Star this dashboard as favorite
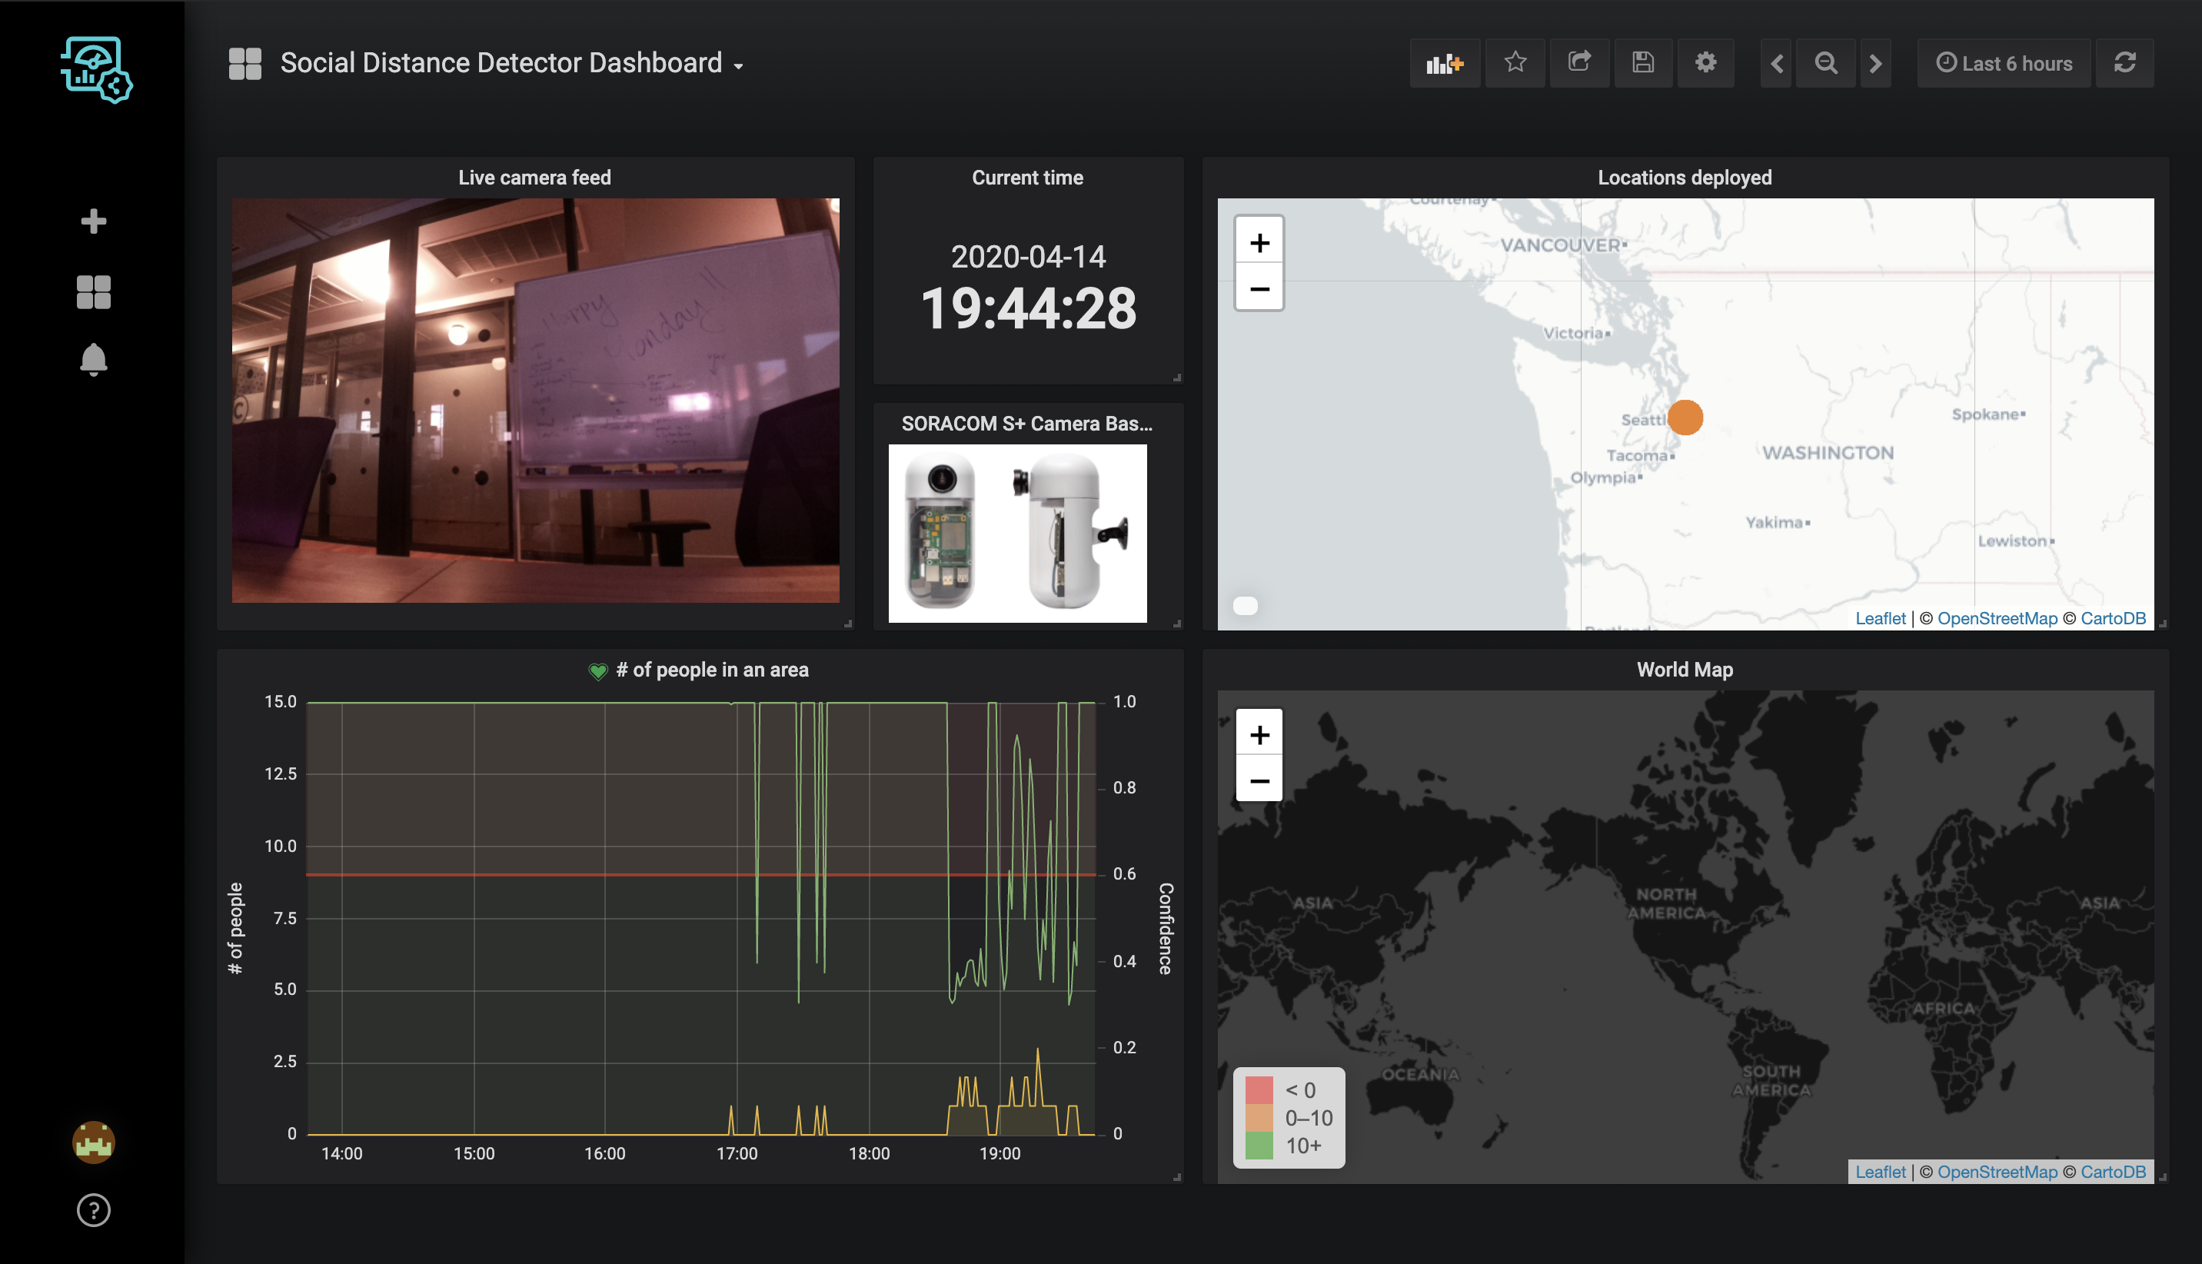Viewport: 2202px width, 1264px height. 1515,63
